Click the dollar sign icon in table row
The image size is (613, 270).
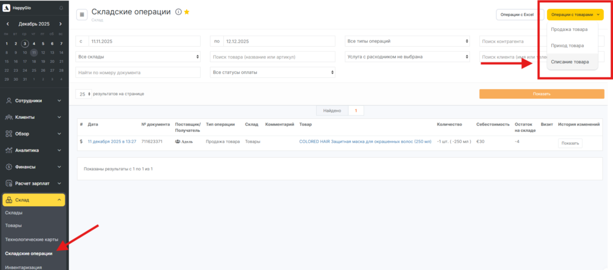pos(81,142)
